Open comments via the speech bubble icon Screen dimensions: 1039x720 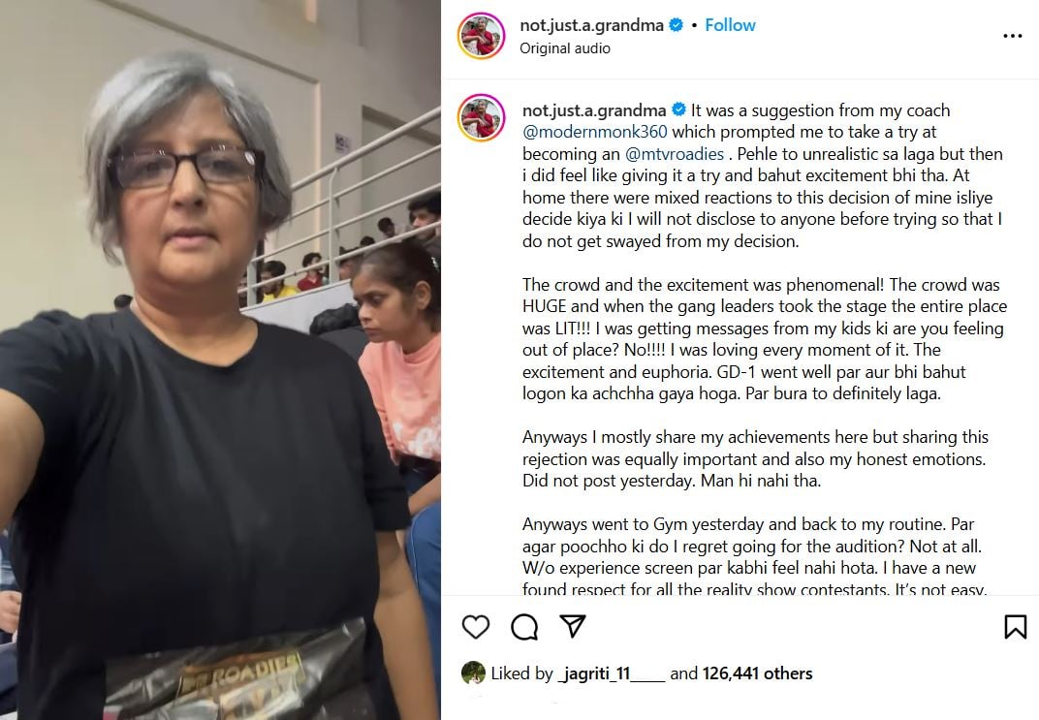tap(524, 627)
